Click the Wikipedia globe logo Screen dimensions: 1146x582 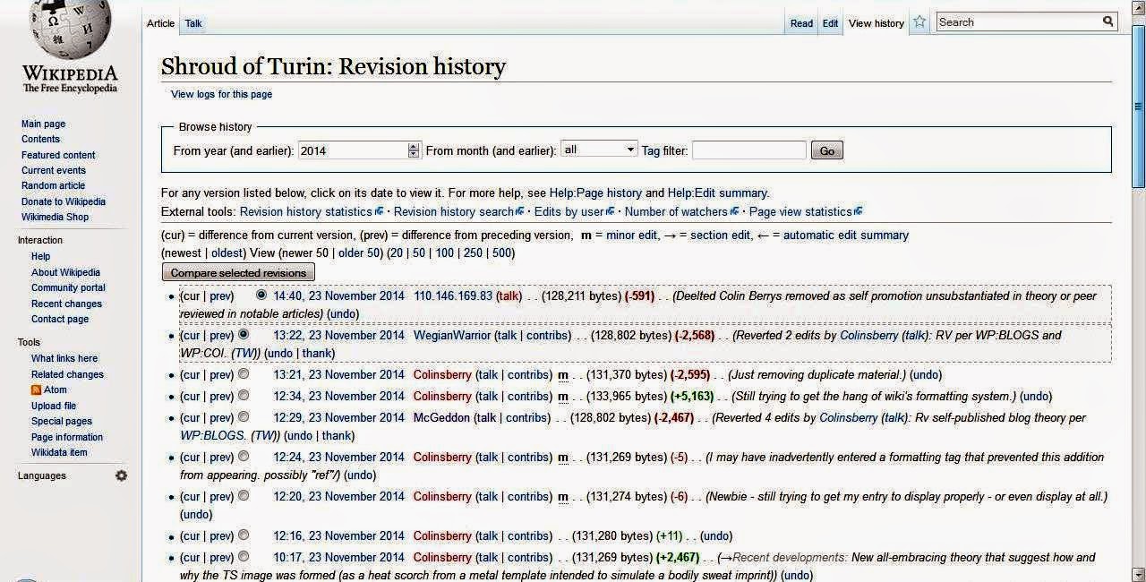pos(70,30)
